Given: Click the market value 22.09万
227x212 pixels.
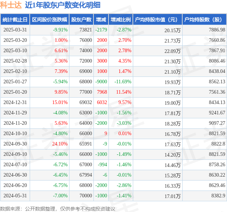Looking at the screenshot, I should (173, 51).
